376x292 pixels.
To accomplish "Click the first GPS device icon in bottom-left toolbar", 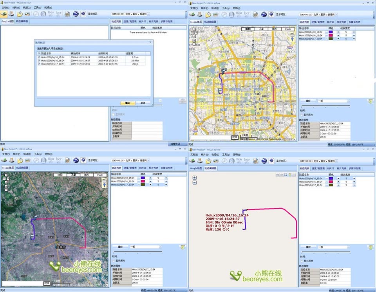I will (x=4, y=160).
